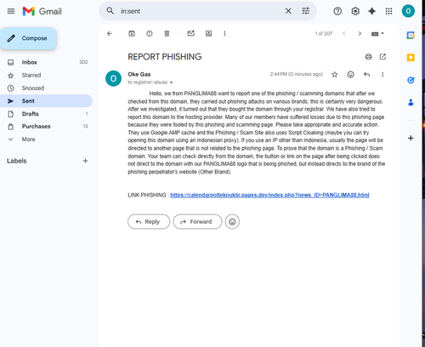425x347 pixels.
Task: Click the emoji reaction button beside Forward
Action: [232, 222]
